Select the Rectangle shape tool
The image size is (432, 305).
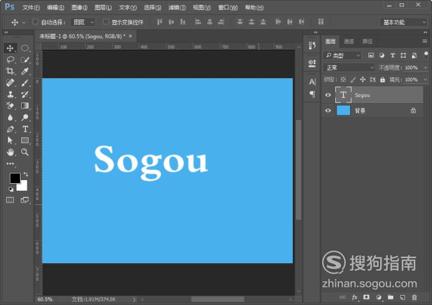[25, 141]
